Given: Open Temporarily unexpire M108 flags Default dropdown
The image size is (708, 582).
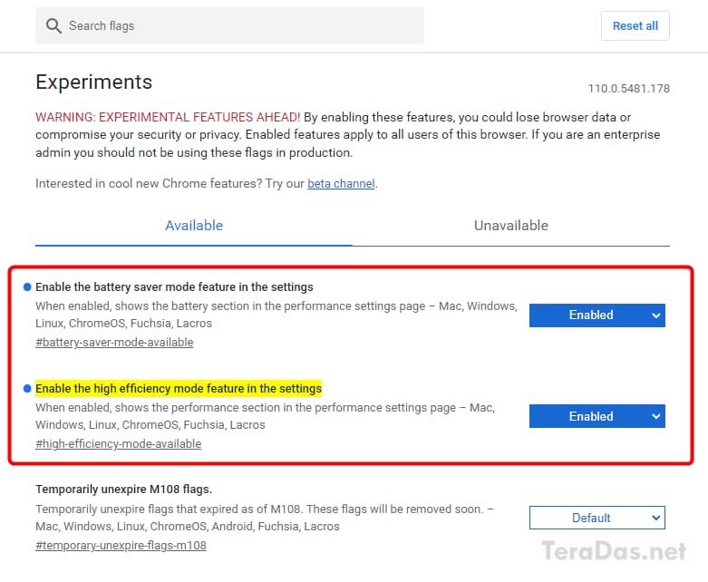Looking at the screenshot, I should coord(596,518).
